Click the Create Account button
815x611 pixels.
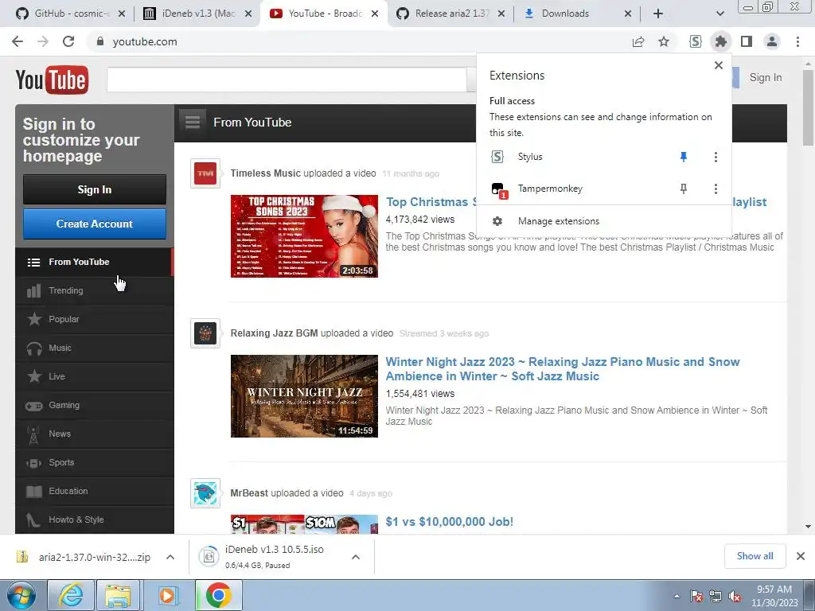pos(95,224)
